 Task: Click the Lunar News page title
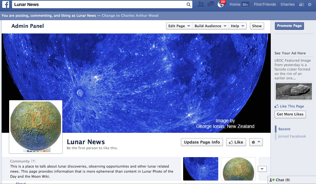(x=86, y=142)
